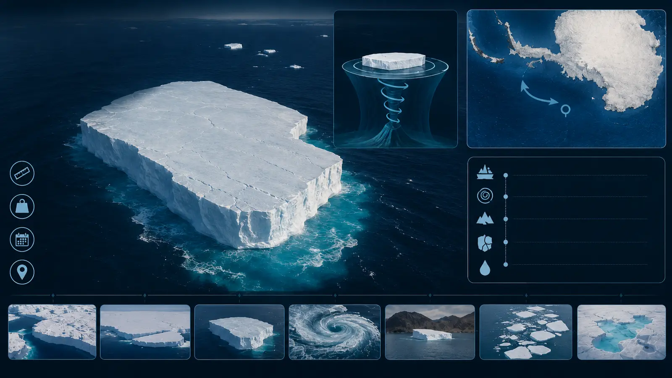
Task: Click the fractured ice icon in info panel
Action: [485, 243]
